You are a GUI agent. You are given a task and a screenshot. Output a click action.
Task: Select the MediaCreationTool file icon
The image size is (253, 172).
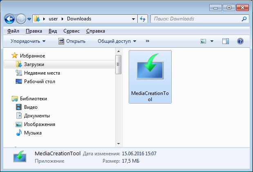click(x=150, y=66)
